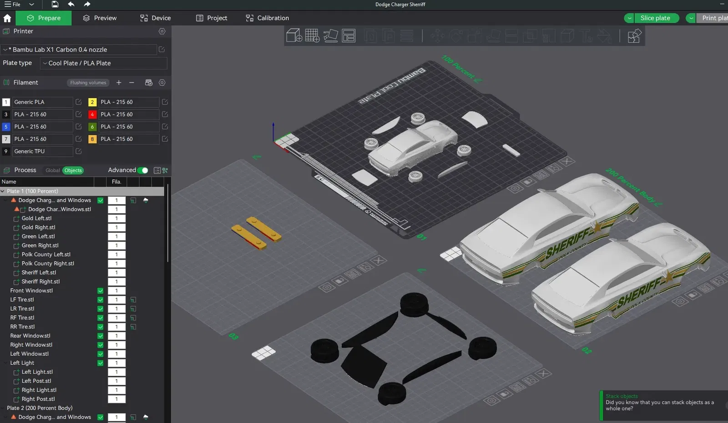Open the Plate type dropdown
This screenshot has width=728, height=423.
103,63
